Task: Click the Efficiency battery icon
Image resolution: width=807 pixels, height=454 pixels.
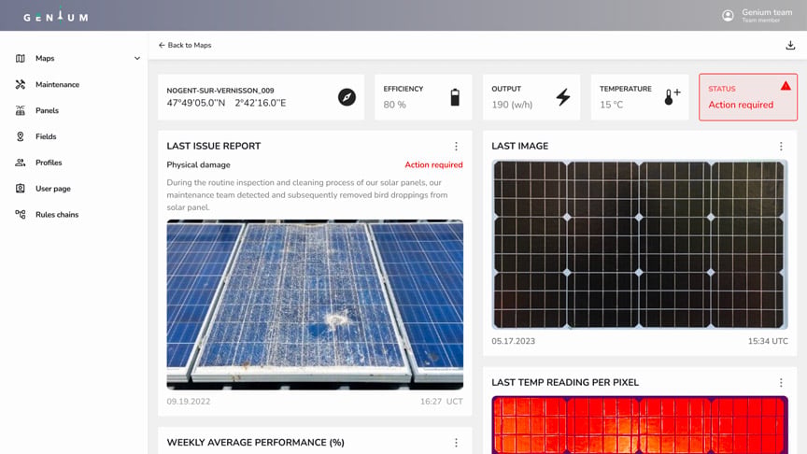Action: click(x=455, y=97)
